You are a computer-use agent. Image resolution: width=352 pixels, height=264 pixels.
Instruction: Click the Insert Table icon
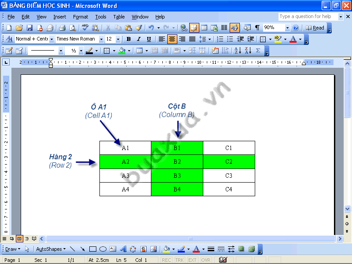tap(204, 28)
